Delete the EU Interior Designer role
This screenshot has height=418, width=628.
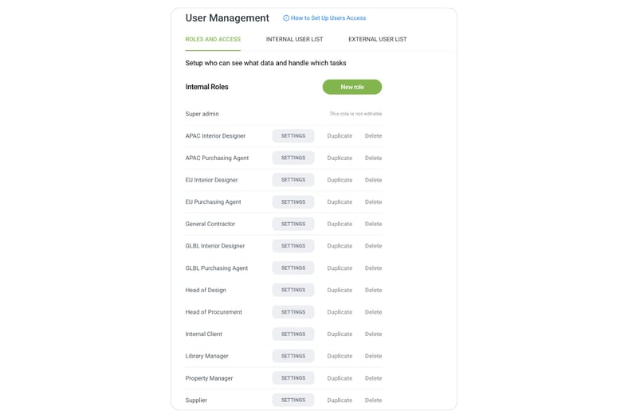pos(373,180)
